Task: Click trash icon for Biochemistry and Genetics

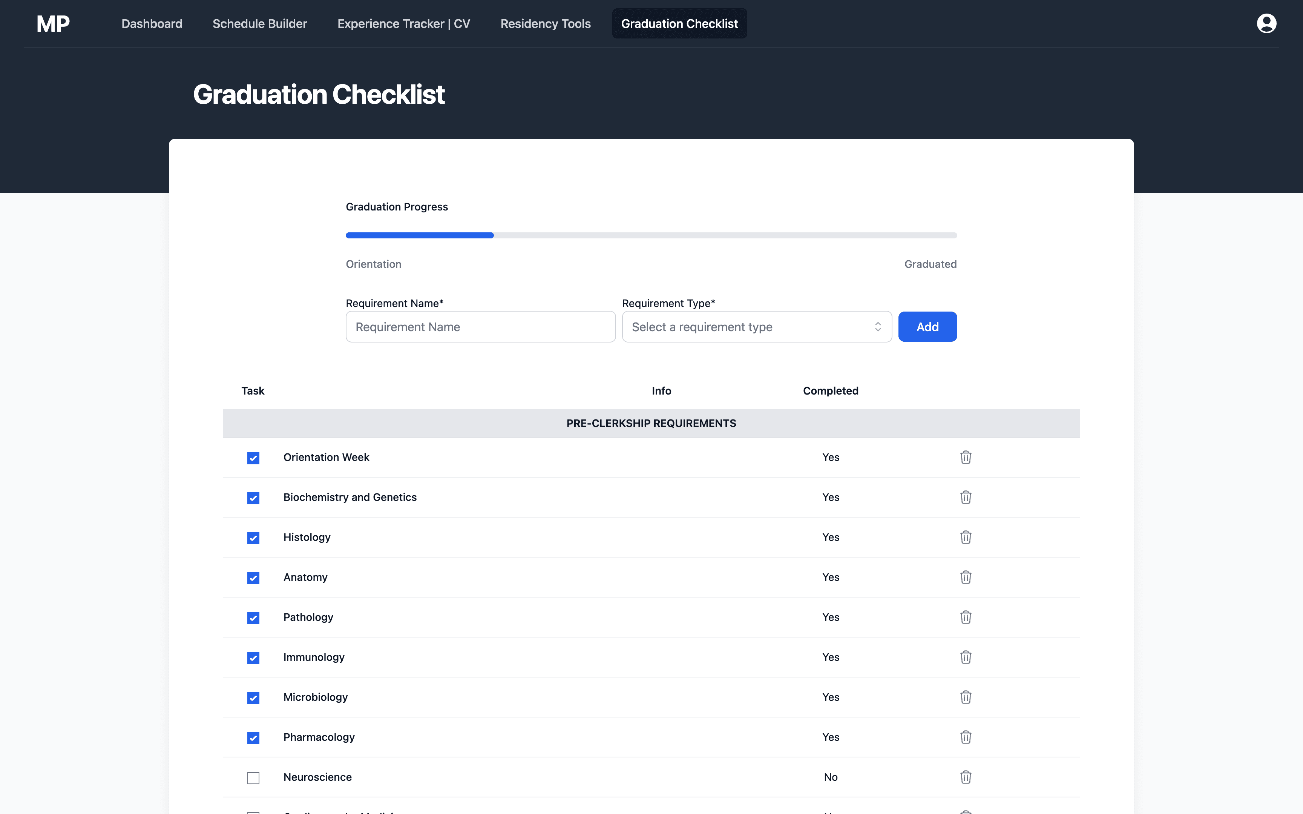Action: (966, 497)
